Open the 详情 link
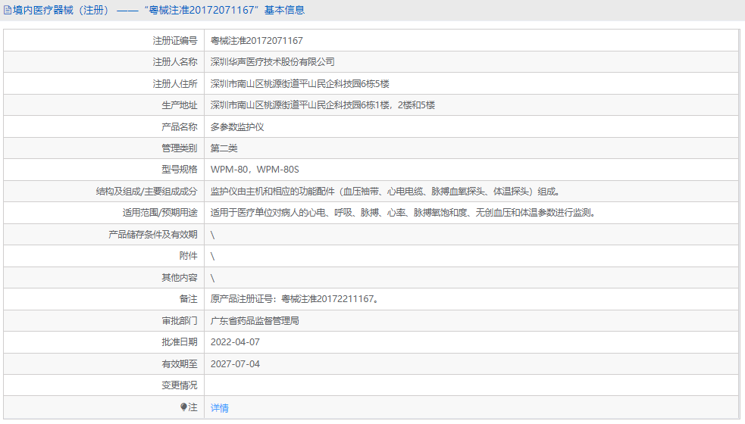The height and width of the screenshot is (424, 745). [x=220, y=407]
